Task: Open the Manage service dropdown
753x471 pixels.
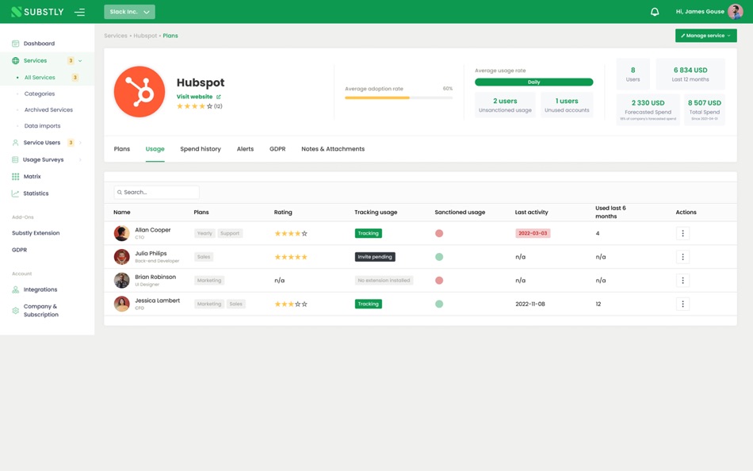Action: 706,36
